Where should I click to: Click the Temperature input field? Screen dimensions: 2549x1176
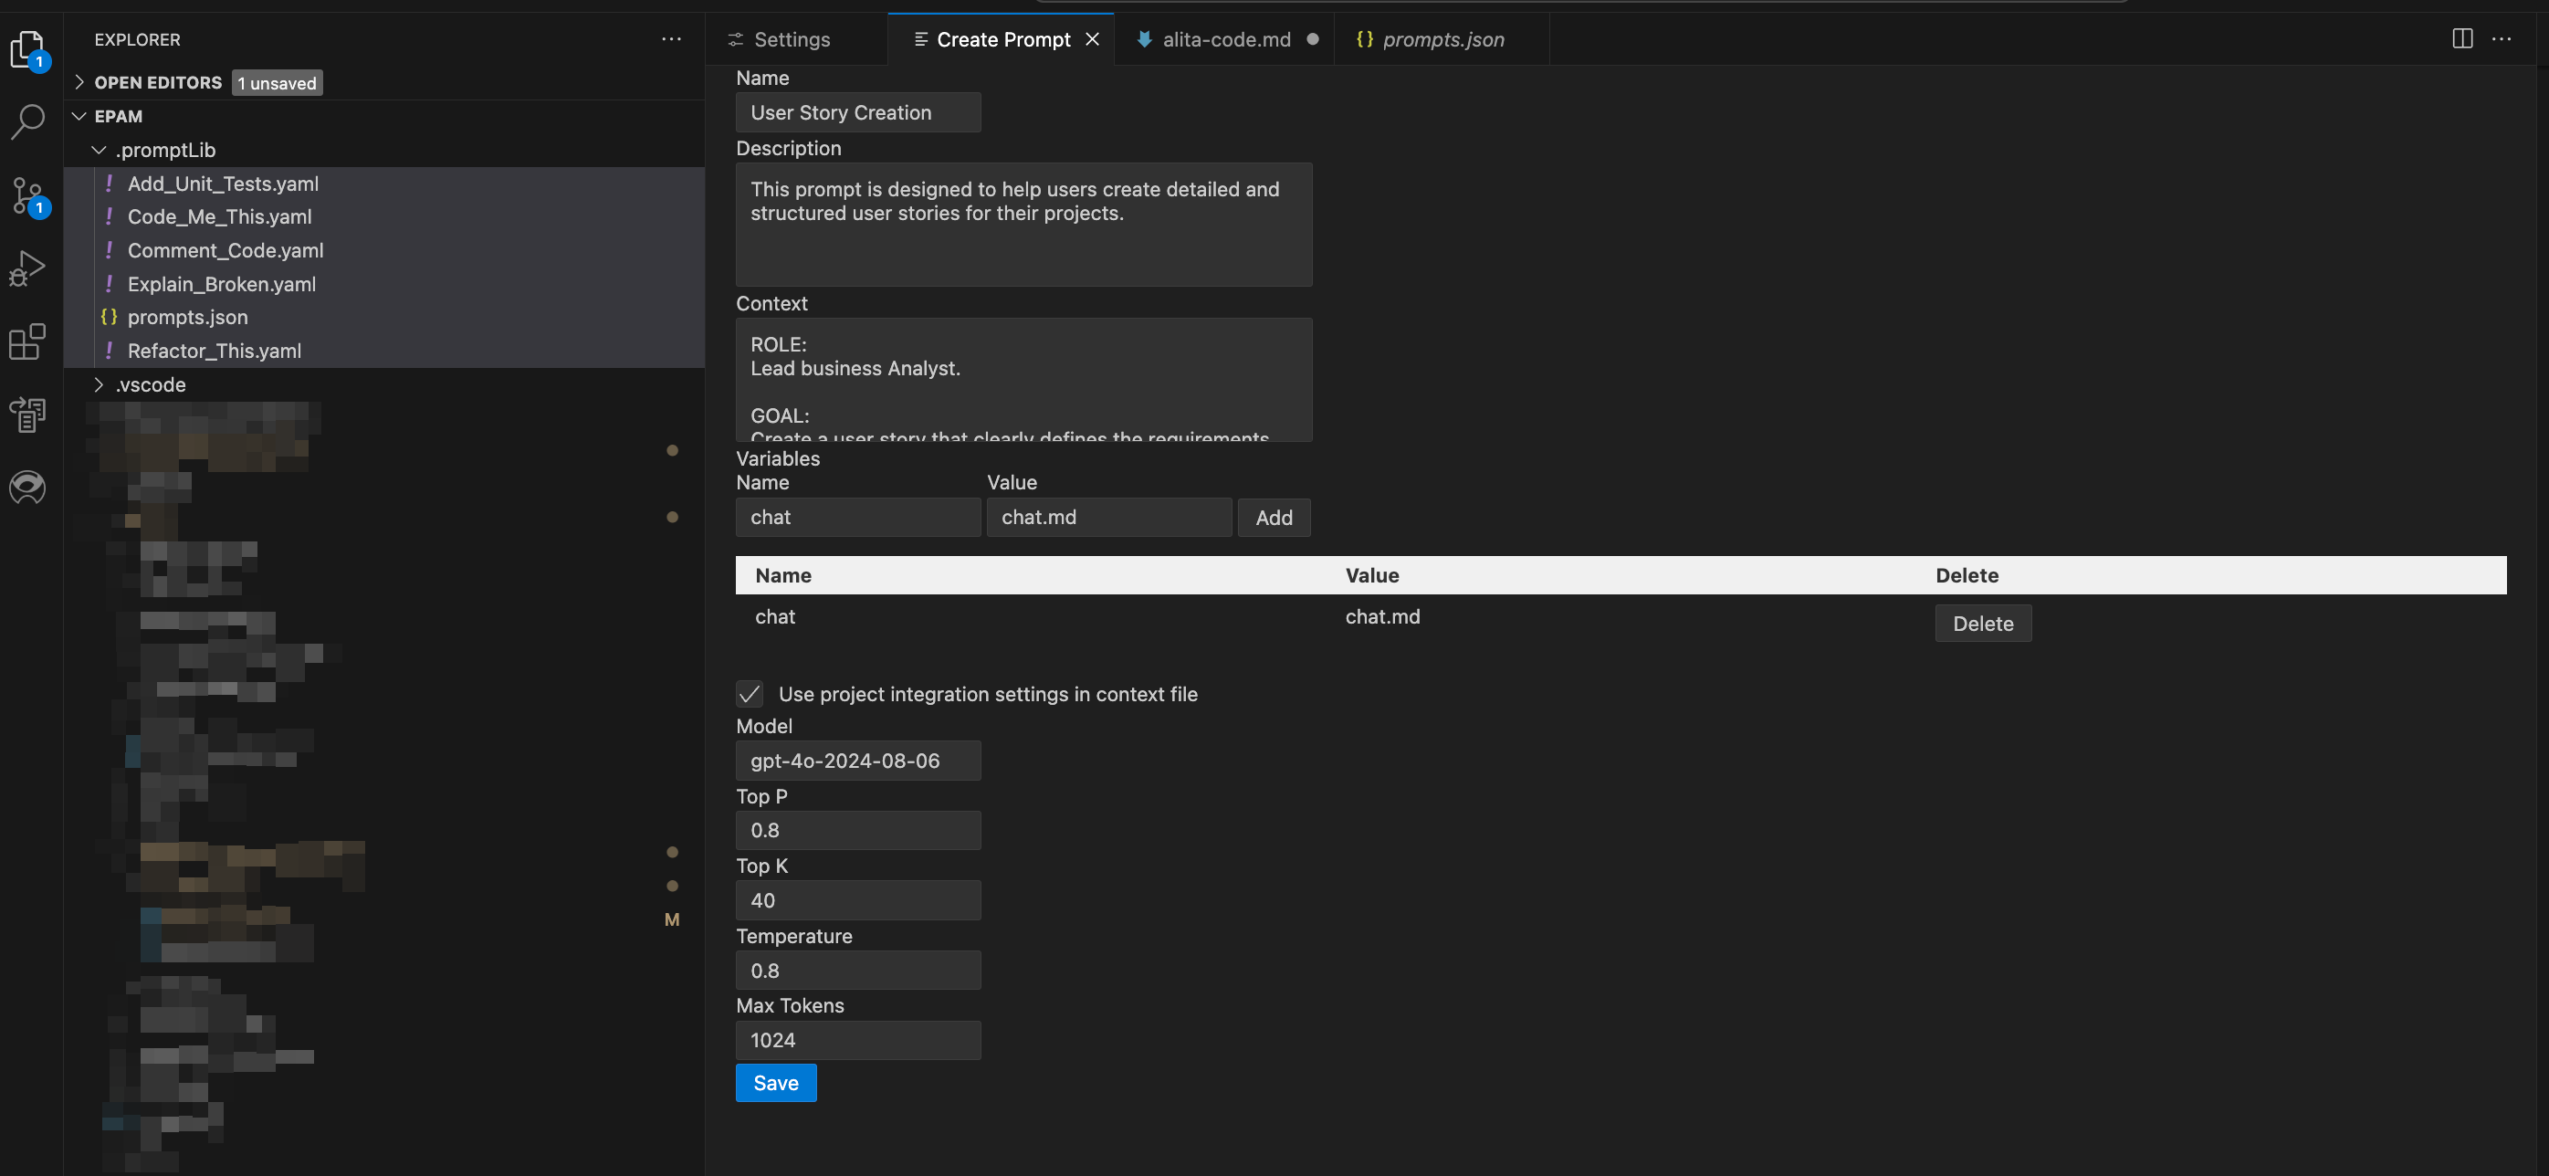click(858, 970)
